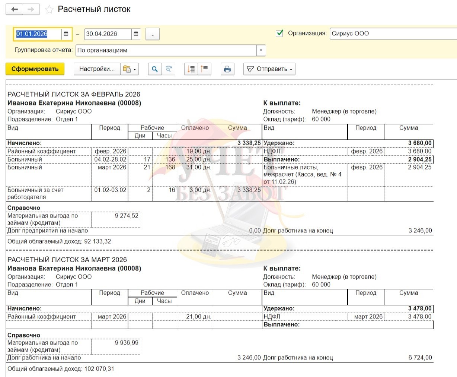Click the find next icon

[169, 69]
